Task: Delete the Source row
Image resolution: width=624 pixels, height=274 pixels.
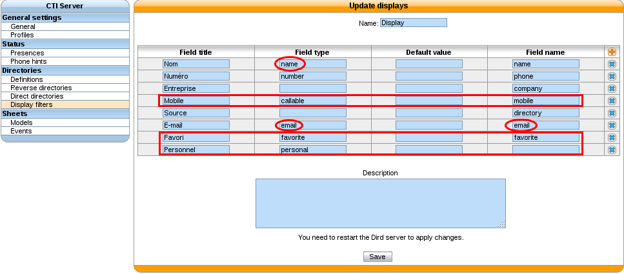Action: pos(612,113)
